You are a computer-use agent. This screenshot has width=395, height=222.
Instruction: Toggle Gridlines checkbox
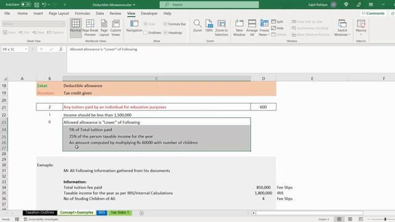[146, 33]
